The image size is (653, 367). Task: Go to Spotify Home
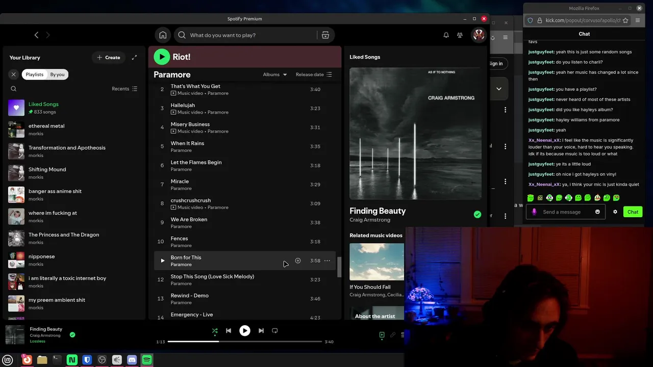pos(163,35)
